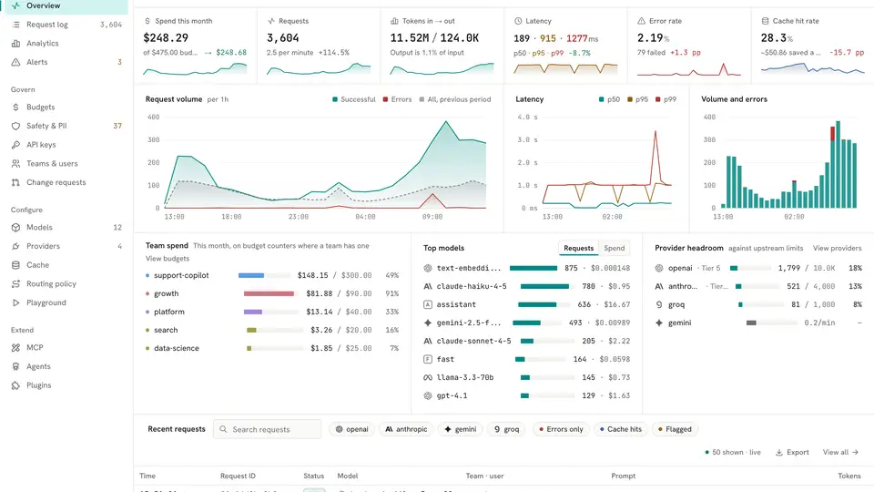Click the Latency clock icon in the stat card
This screenshot has height=492, width=874.
[x=518, y=21]
